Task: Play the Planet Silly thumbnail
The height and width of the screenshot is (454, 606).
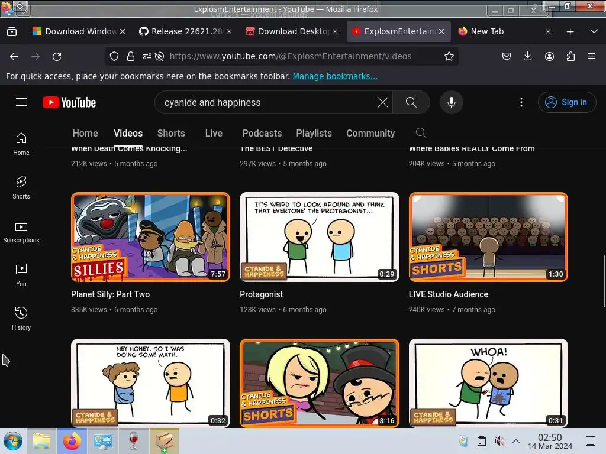Action: click(x=150, y=237)
